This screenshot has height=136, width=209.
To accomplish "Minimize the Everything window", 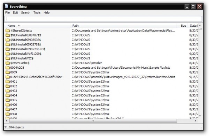I will coord(187,6).
